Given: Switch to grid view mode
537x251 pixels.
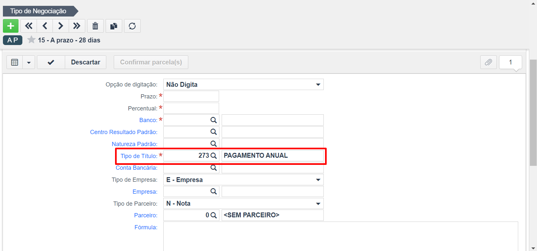Looking at the screenshot, I should click(15, 62).
